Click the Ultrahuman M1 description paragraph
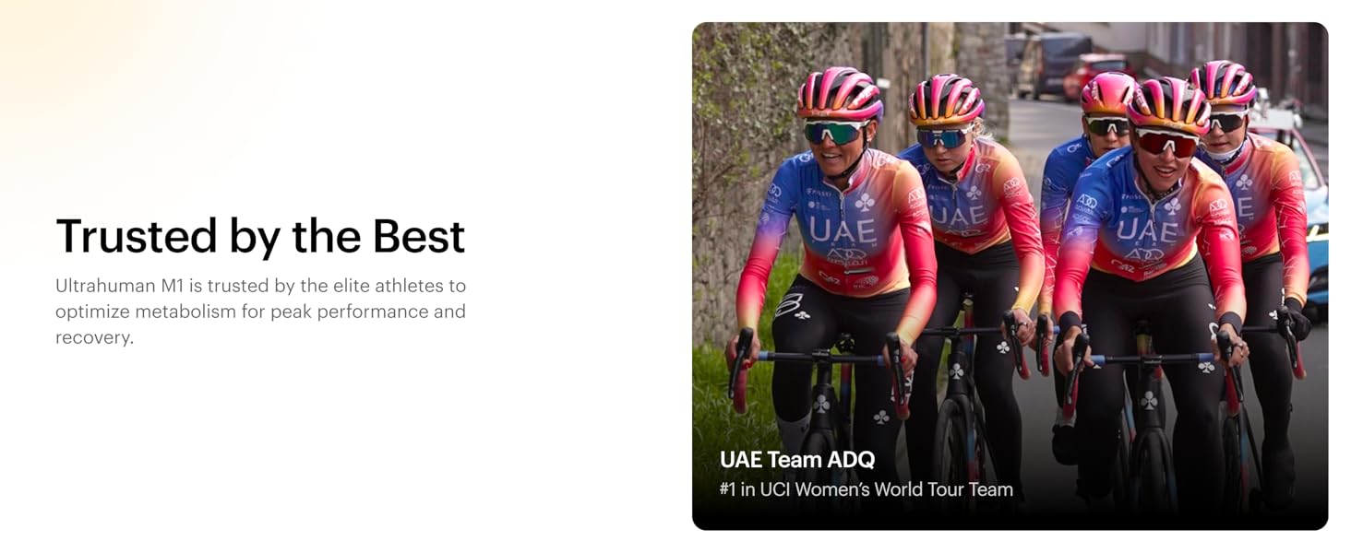 point(260,312)
